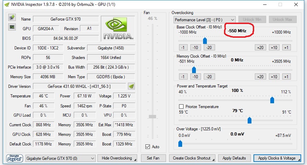Click Apply Defaults button

234,158
